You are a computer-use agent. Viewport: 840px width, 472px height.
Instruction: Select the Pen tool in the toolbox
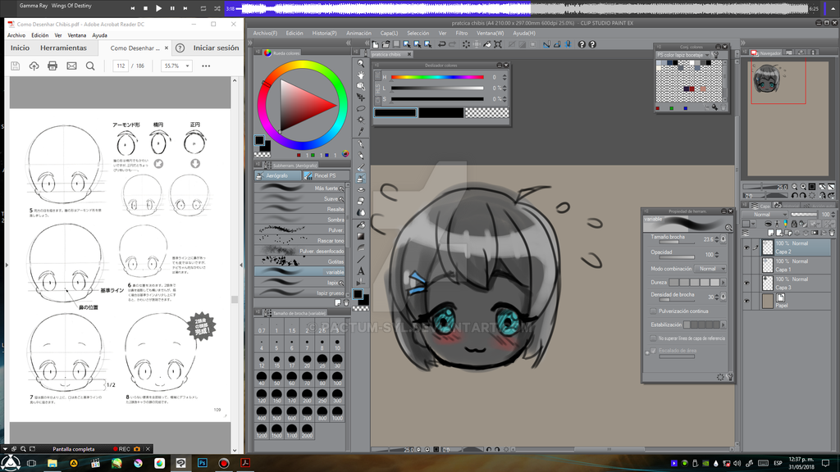point(361,143)
